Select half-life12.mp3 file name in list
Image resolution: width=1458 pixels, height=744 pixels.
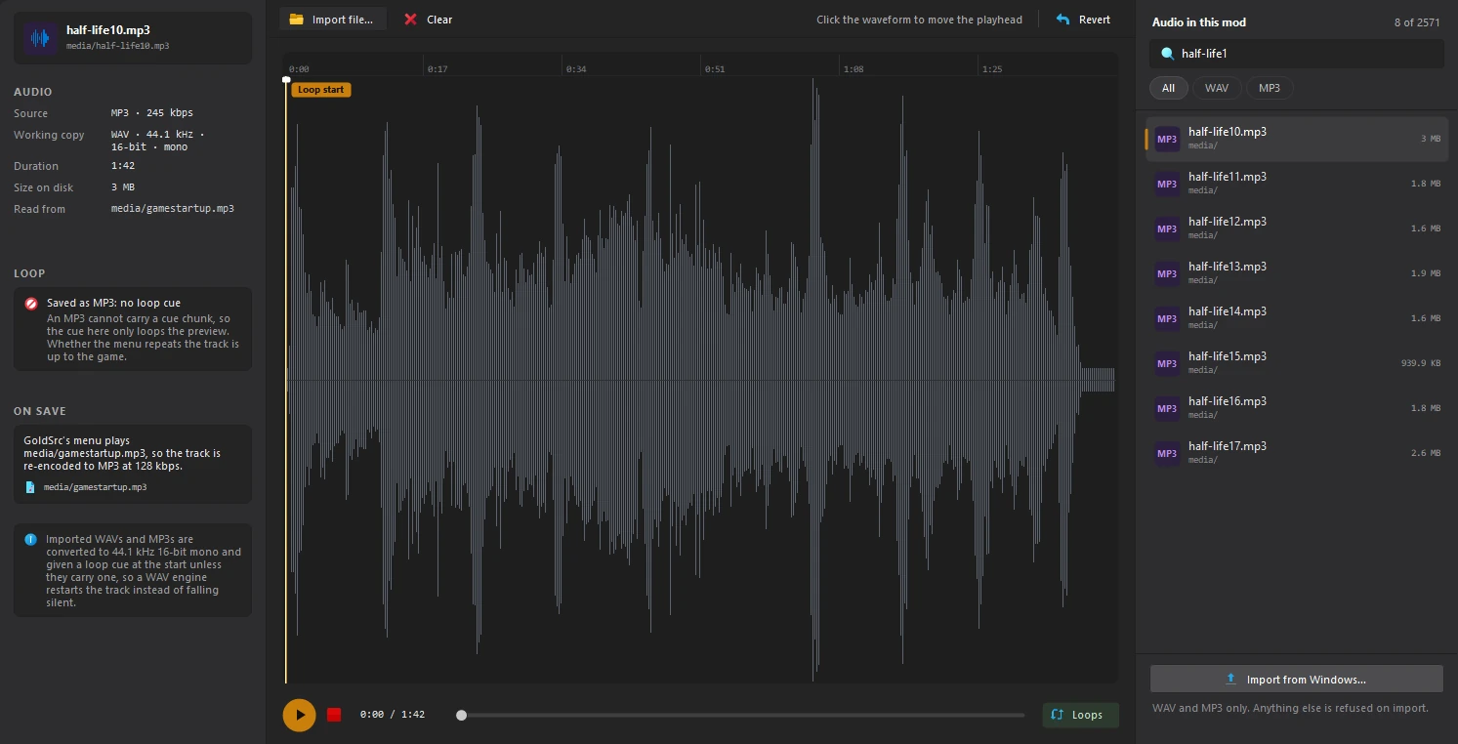click(1228, 222)
